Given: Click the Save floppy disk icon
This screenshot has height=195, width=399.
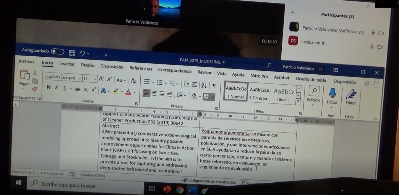Looking at the screenshot, I should click(x=72, y=53).
